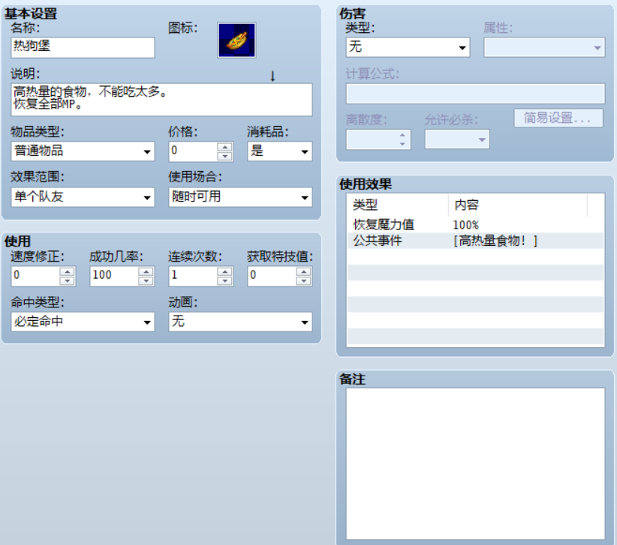Click the 100% effect content cell

click(466, 225)
